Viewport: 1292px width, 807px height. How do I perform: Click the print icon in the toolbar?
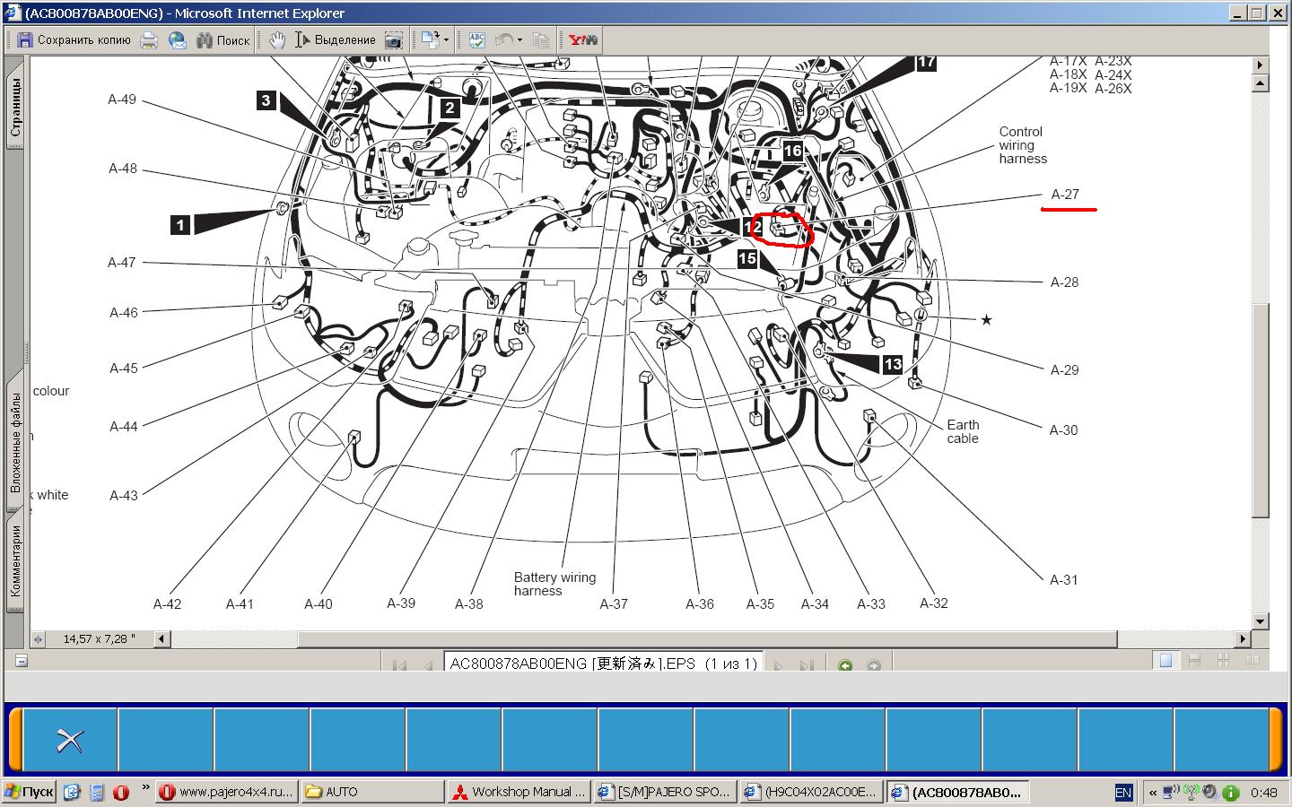click(149, 40)
